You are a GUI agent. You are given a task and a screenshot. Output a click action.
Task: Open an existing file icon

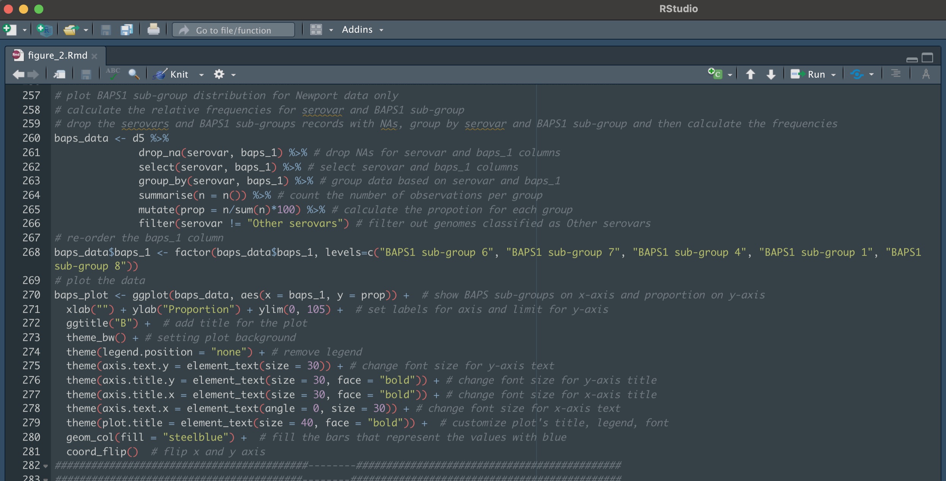pos(71,30)
